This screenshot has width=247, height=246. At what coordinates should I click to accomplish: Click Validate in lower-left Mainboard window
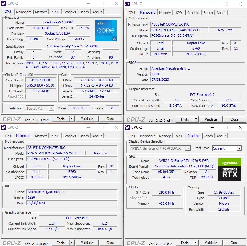(87, 243)
